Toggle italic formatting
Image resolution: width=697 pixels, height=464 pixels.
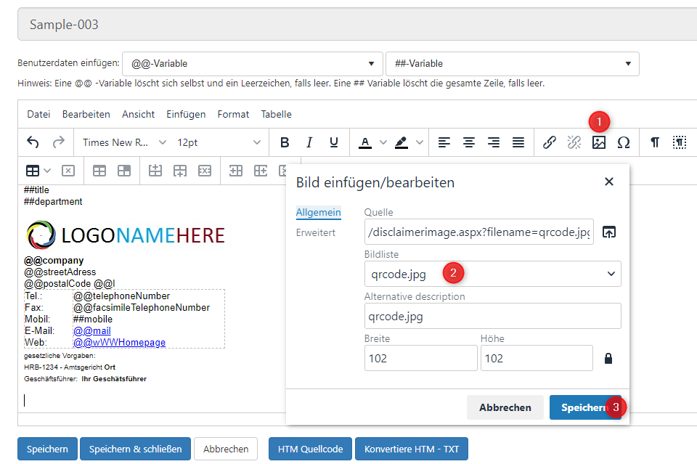(309, 142)
